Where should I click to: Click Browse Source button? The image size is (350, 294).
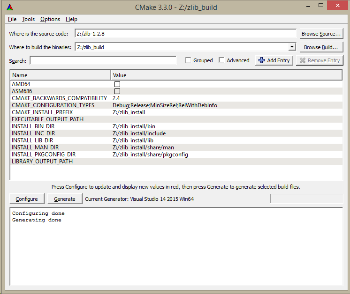pos(321,34)
